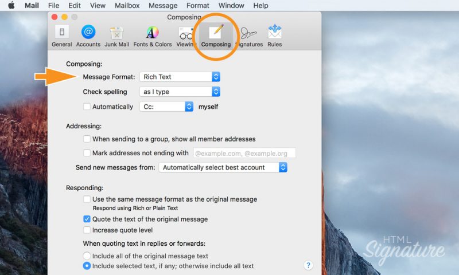Open the Rules preferences pane
459x275 pixels.
(x=275, y=36)
